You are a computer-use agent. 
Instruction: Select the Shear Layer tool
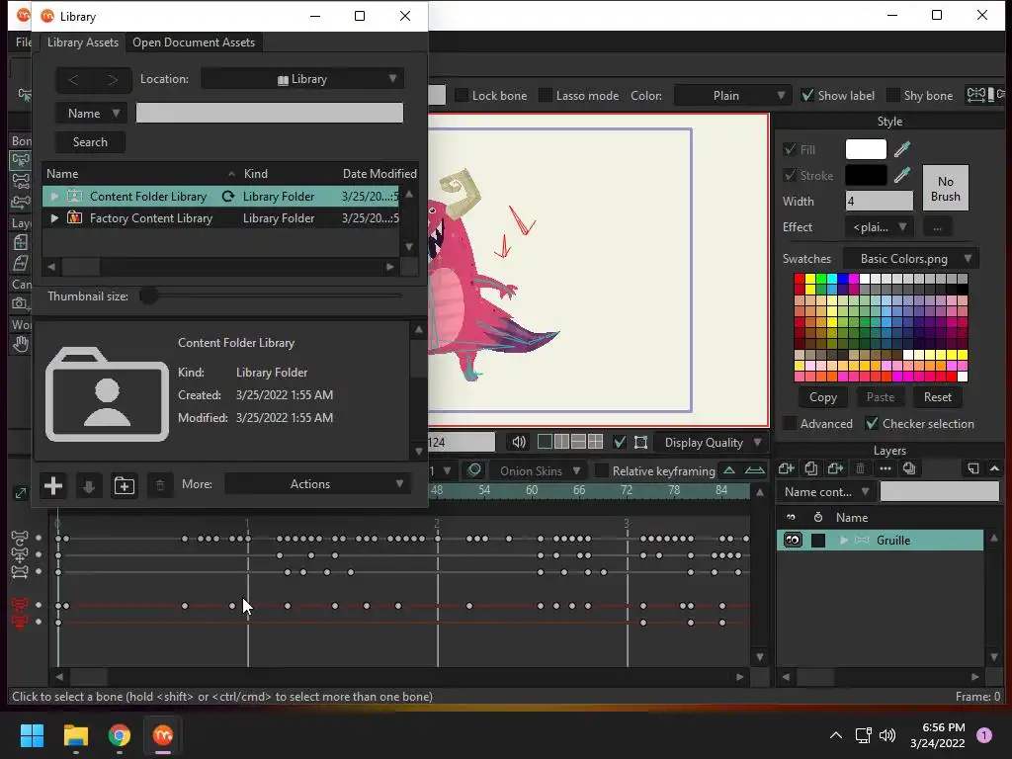tap(20, 263)
